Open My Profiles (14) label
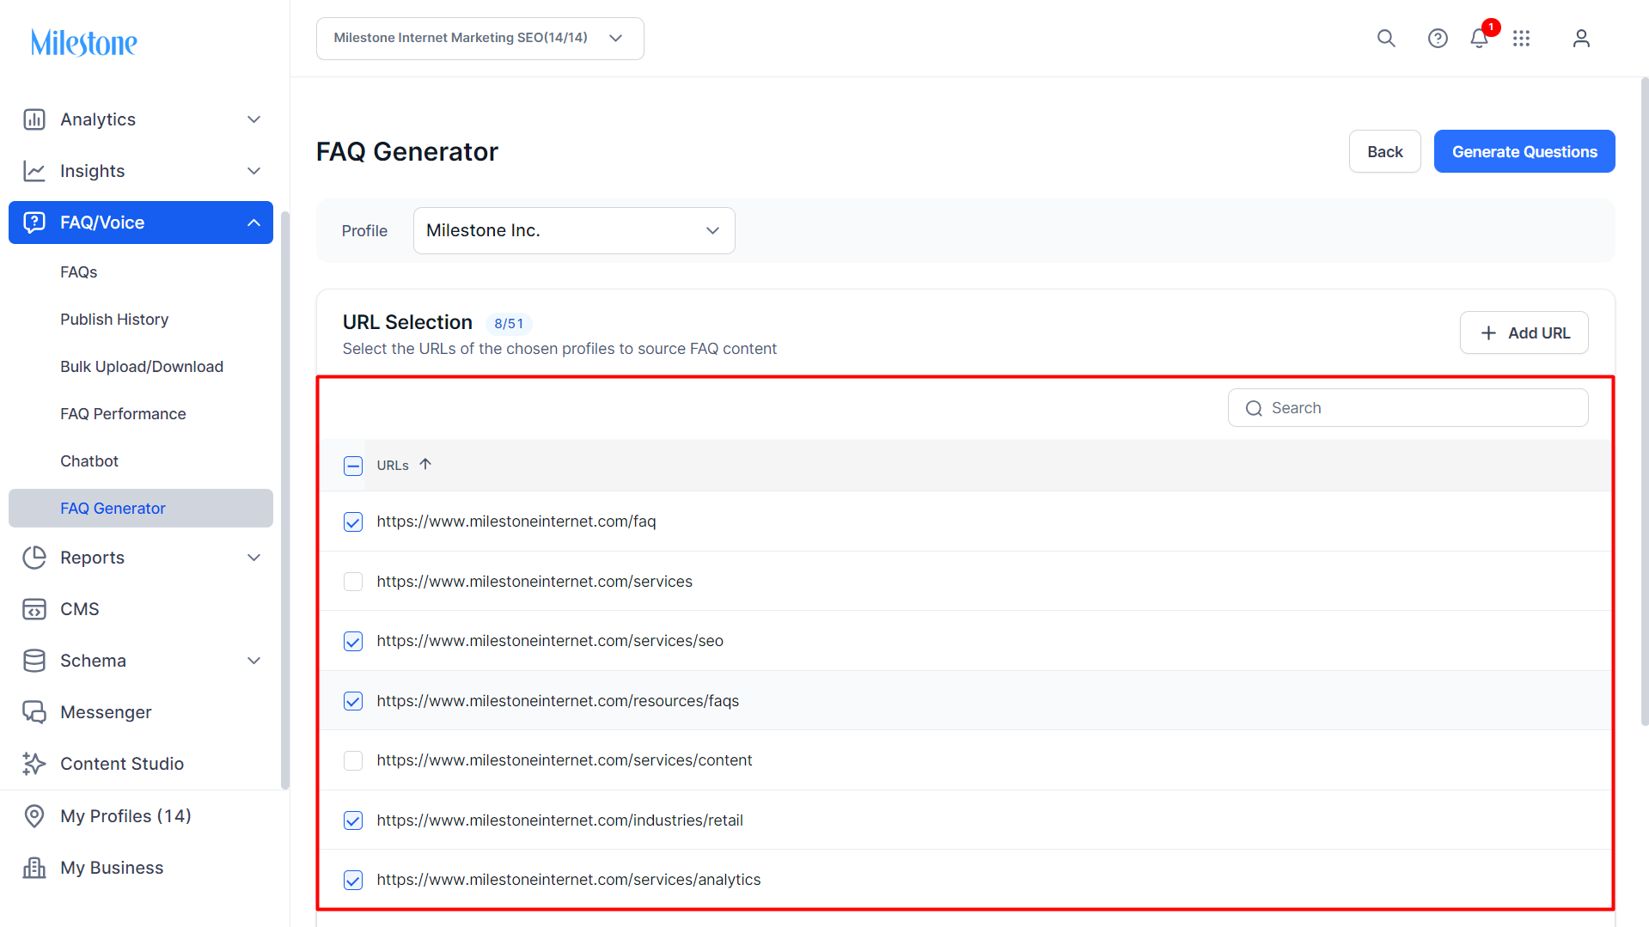Viewport: 1649px width, 927px height. point(125,816)
